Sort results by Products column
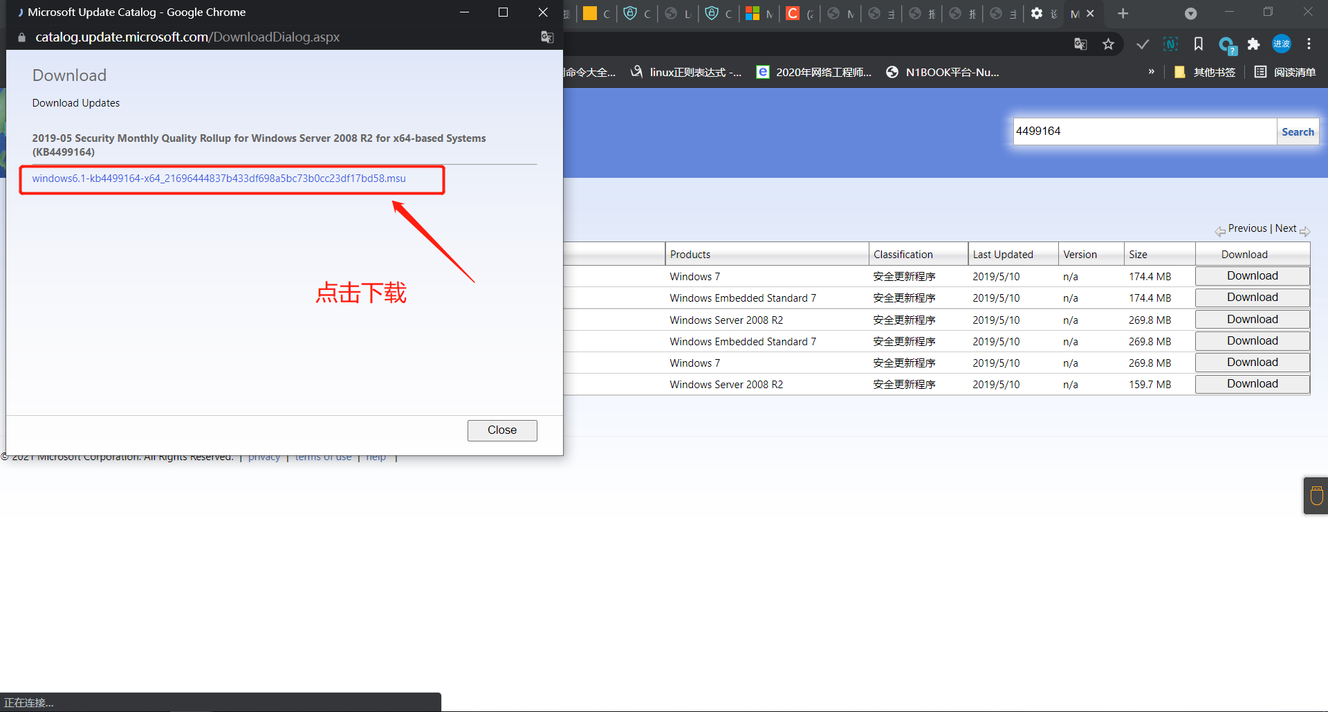 pos(690,255)
